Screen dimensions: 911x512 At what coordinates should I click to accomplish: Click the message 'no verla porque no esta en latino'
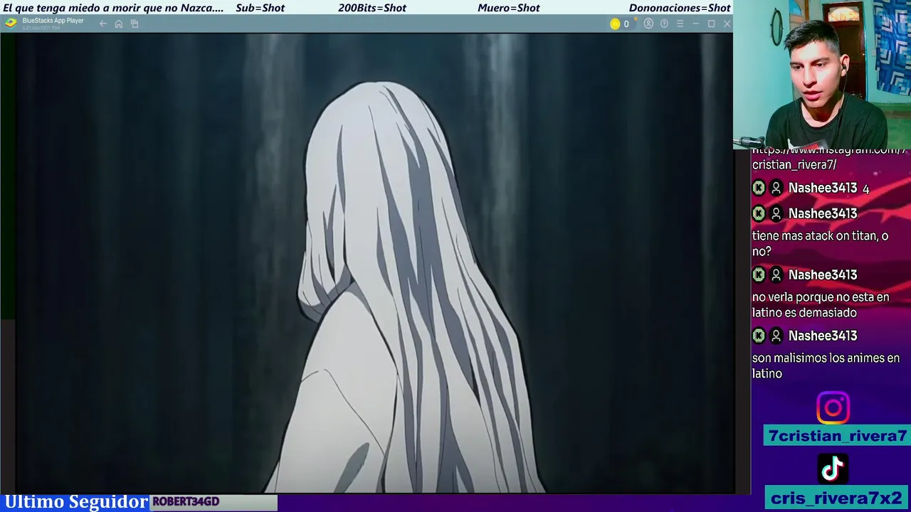click(x=821, y=304)
